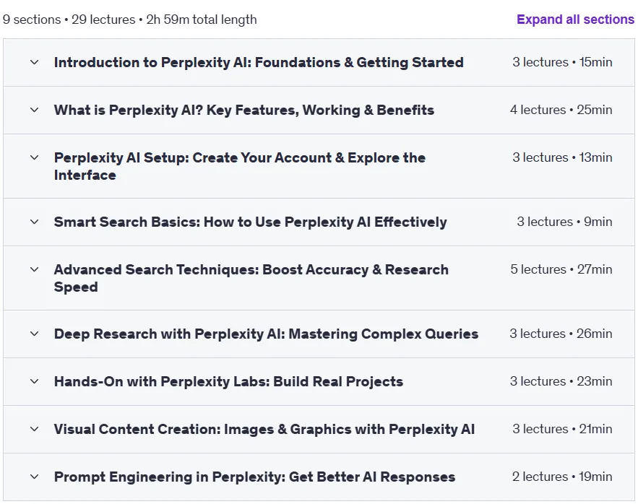The height and width of the screenshot is (504, 638).
Task: Expand chevron for Advanced Search Techniques
Action: pos(35,269)
